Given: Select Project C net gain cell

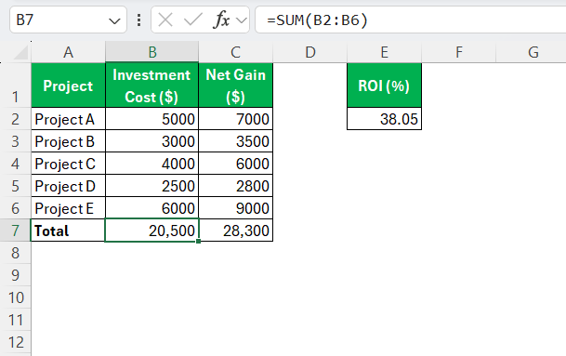Looking at the screenshot, I should click(236, 164).
